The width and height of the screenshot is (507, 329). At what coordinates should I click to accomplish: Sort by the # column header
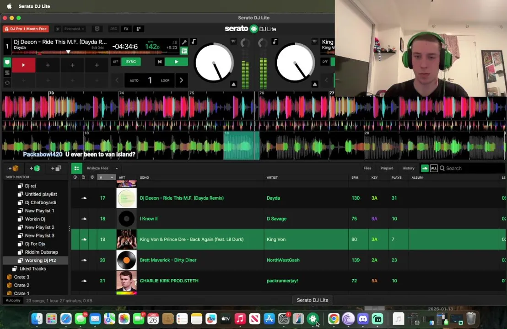tap(106, 177)
